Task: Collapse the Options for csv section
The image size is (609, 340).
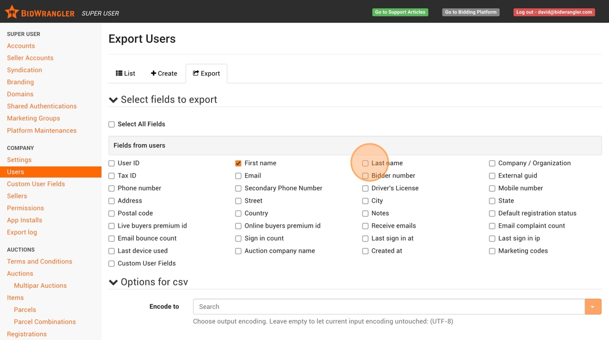Action: pyautogui.click(x=113, y=282)
